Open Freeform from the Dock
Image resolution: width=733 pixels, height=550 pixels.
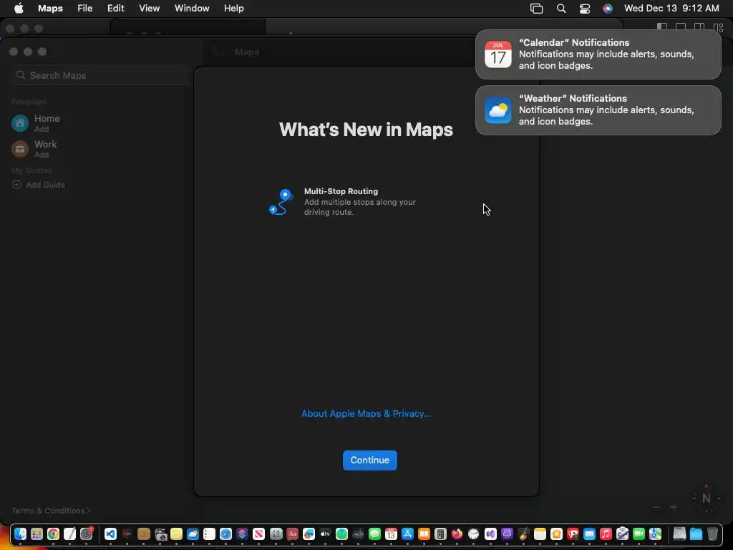tap(309, 534)
